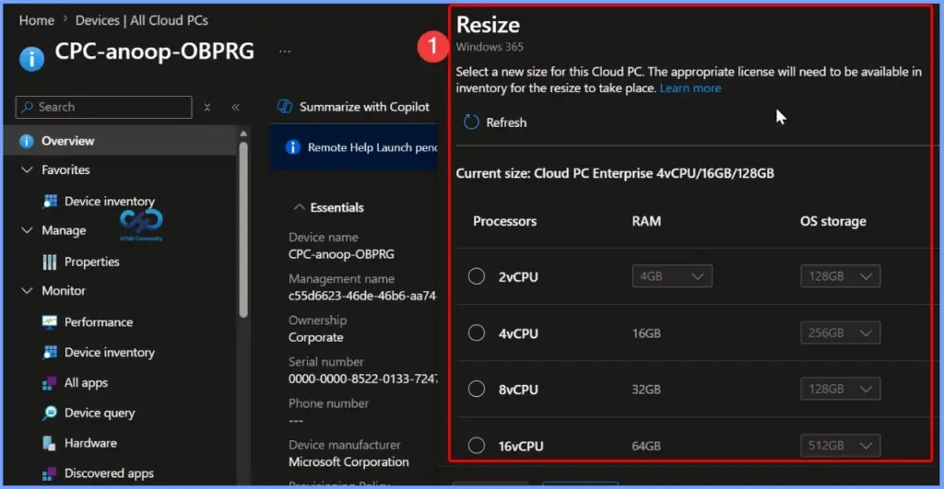The width and height of the screenshot is (944, 489).
Task: Collapse the sidebar with double chevron
Action: pyautogui.click(x=235, y=107)
